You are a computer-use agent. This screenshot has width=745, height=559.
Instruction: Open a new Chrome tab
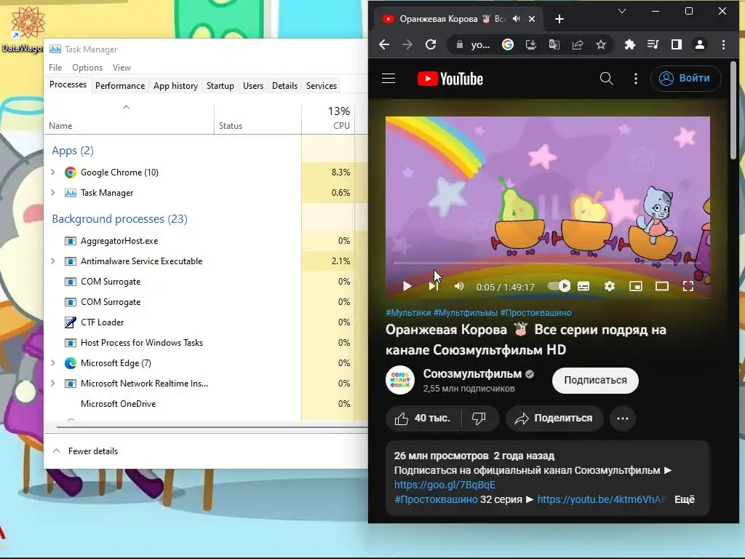coord(559,19)
